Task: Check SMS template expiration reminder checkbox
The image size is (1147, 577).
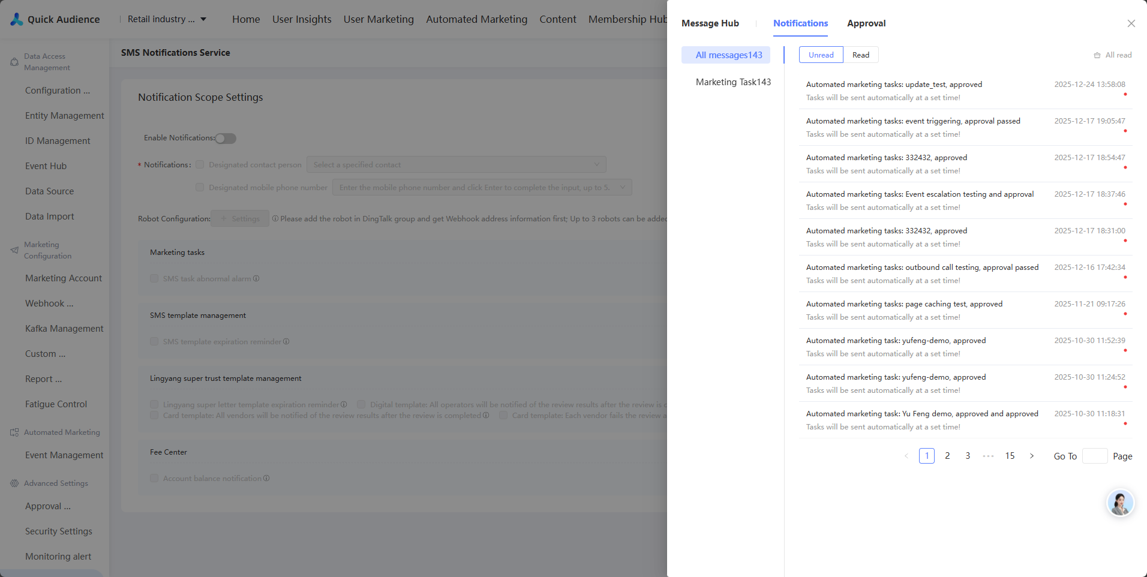Action: click(154, 341)
